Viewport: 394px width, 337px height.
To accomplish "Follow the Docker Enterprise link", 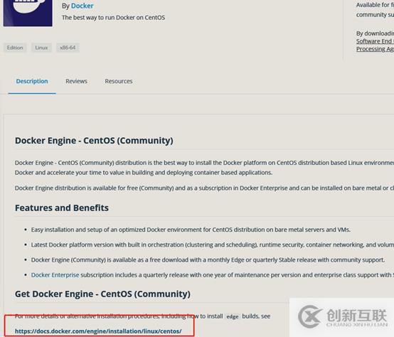I will [x=55, y=275].
